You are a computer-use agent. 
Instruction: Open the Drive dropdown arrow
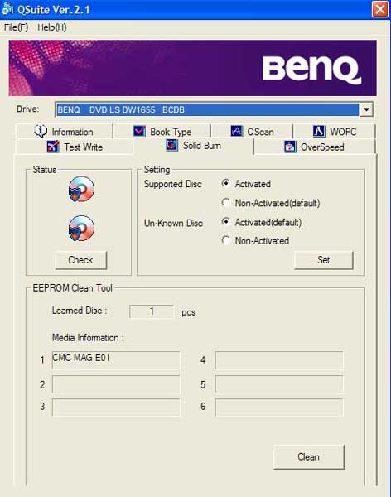click(366, 109)
